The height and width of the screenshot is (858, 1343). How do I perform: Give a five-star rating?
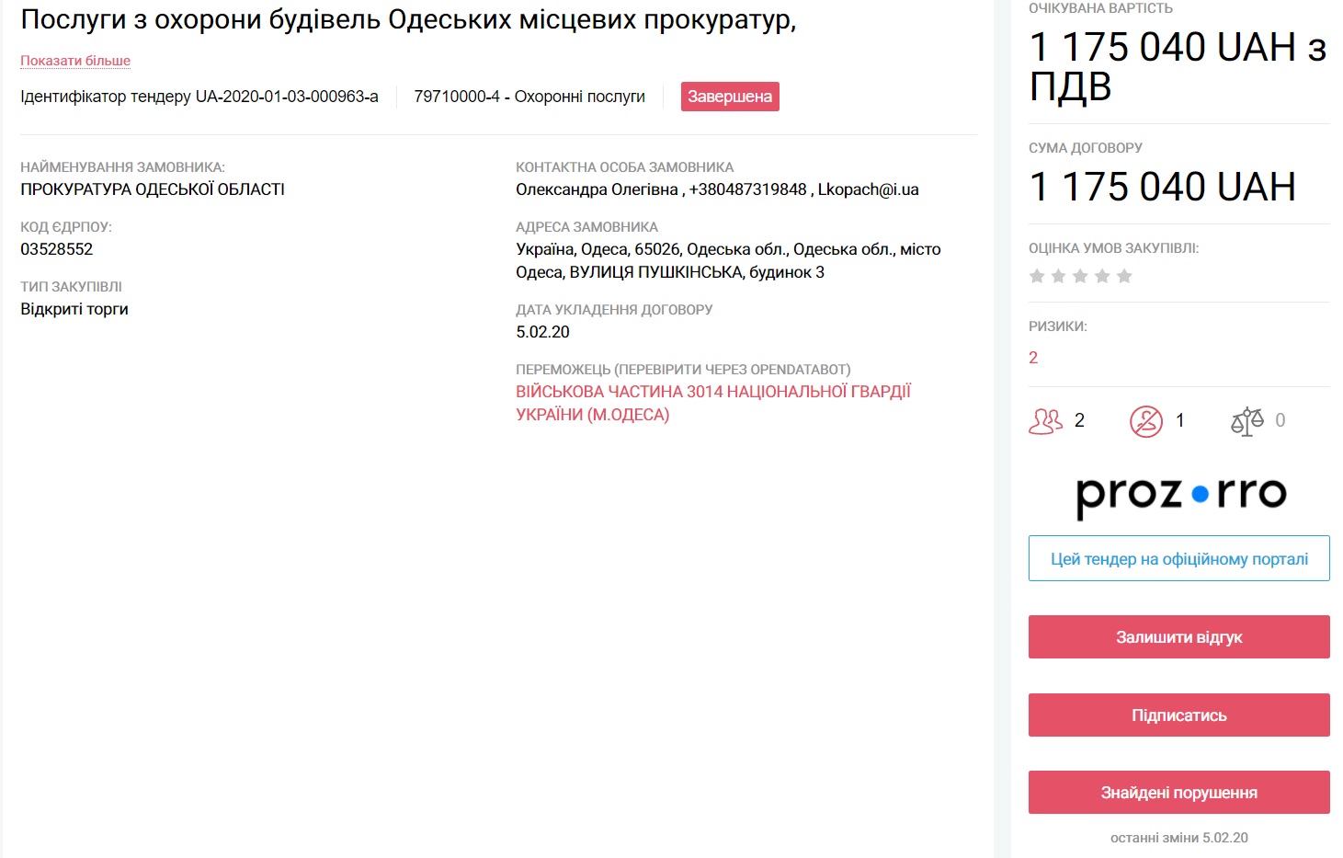tap(1124, 276)
